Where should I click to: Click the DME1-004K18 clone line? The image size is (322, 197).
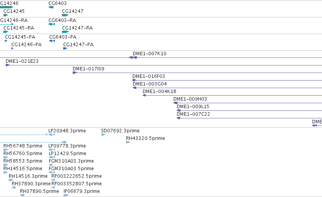pyautogui.click(x=232, y=95)
